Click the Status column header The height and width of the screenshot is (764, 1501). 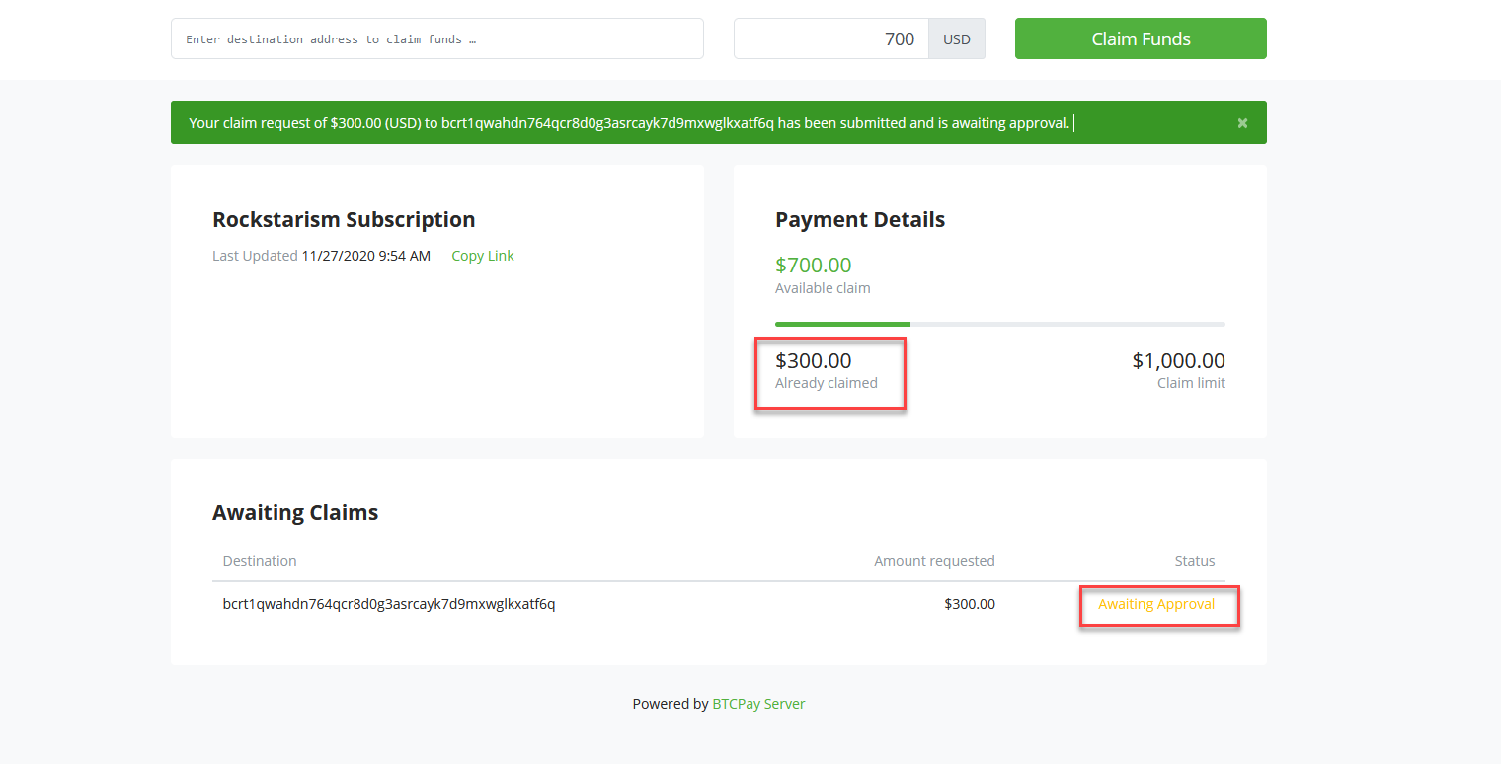point(1194,560)
